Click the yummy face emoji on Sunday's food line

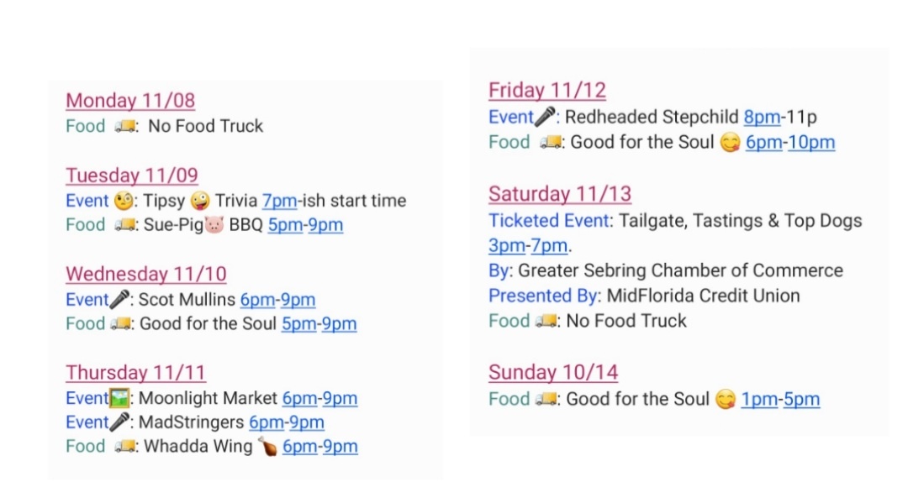[x=725, y=399]
